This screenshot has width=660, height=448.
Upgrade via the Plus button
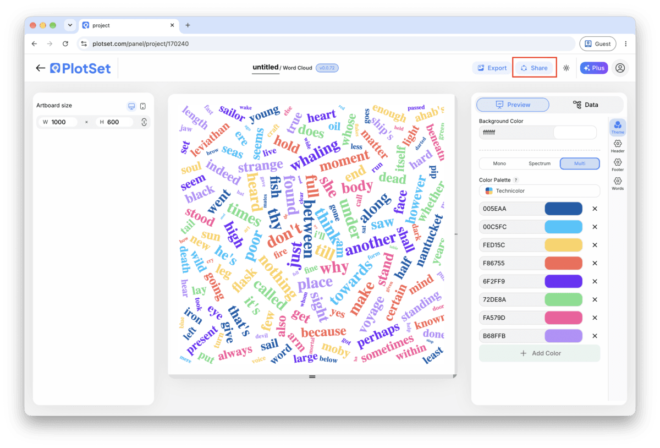click(594, 68)
